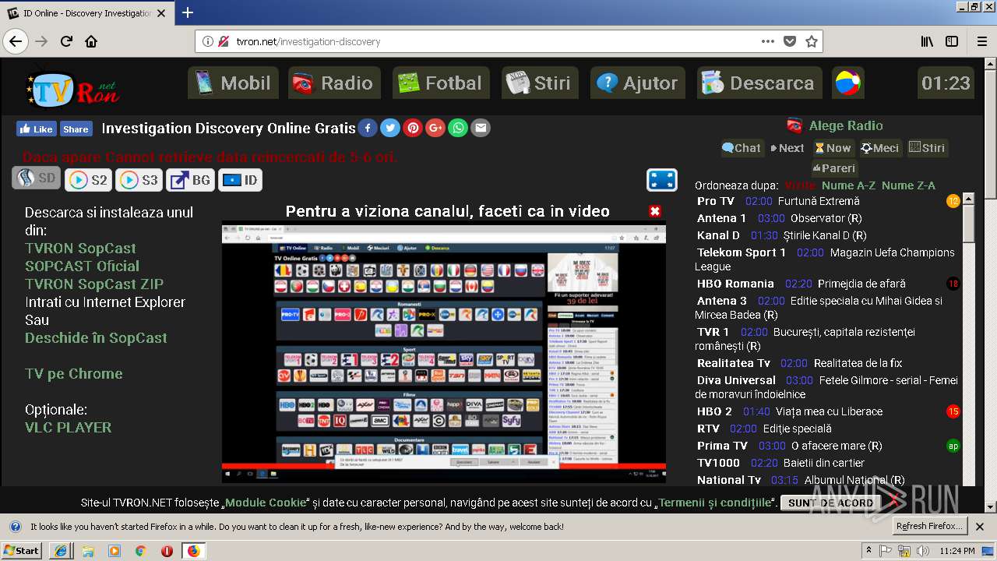Open Firefox library icon

click(x=927, y=41)
